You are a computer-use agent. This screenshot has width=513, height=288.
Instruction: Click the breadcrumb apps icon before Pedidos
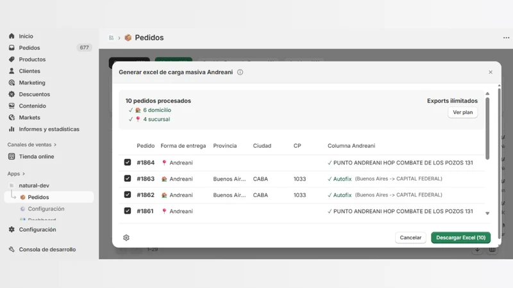[x=111, y=38]
